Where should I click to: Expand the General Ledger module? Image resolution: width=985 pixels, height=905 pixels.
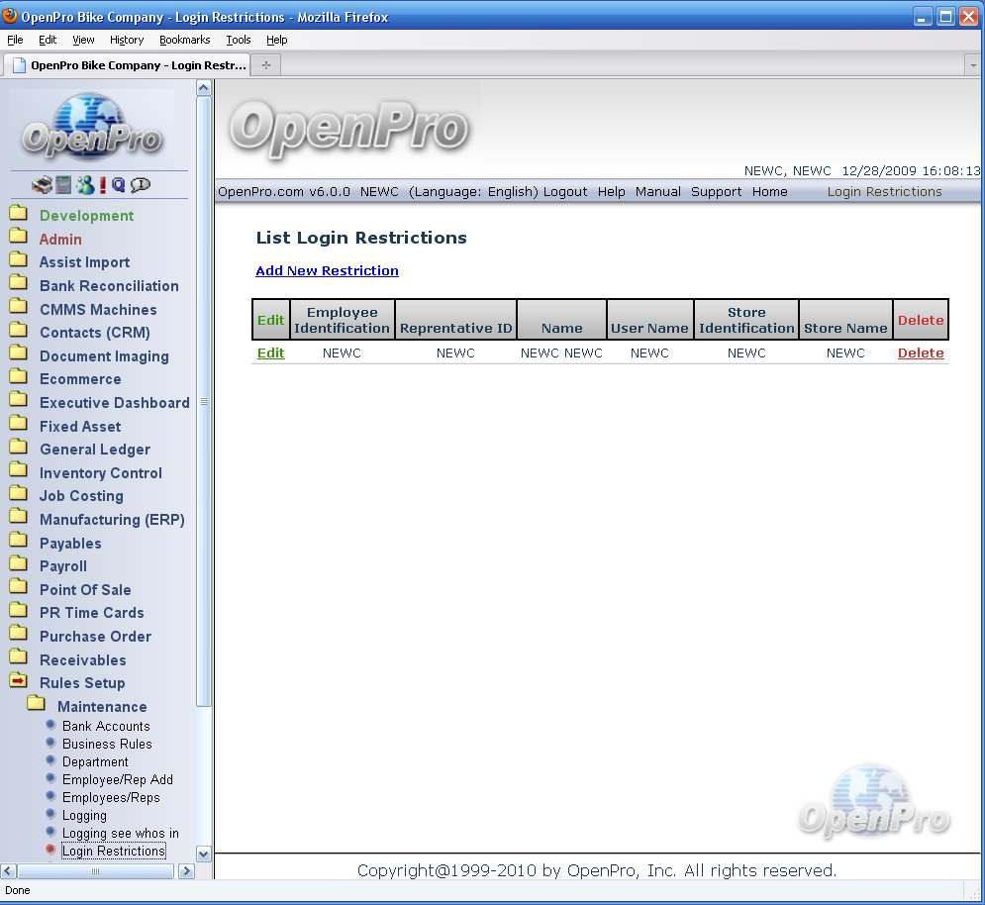pos(94,450)
